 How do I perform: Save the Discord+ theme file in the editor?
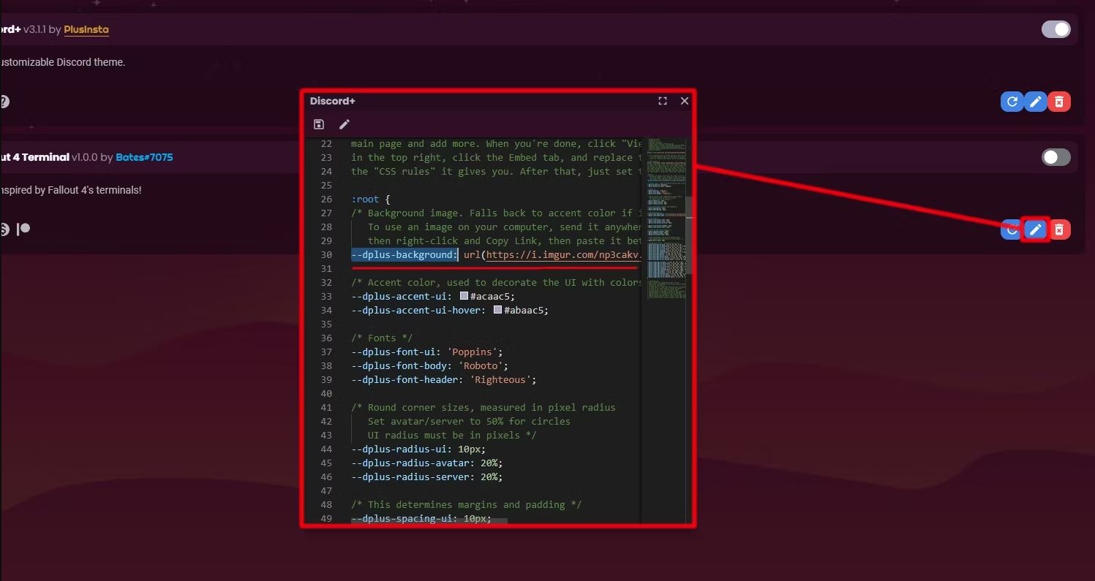tap(318, 124)
